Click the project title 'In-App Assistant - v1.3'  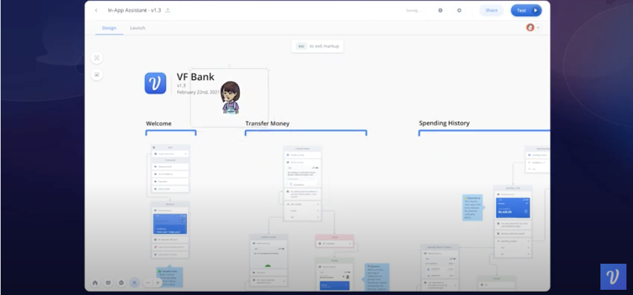pos(134,10)
